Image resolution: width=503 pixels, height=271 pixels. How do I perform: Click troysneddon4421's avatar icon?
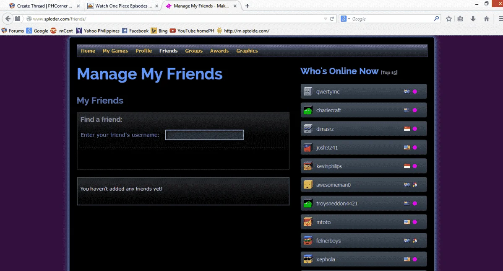[x=308, y=204]
